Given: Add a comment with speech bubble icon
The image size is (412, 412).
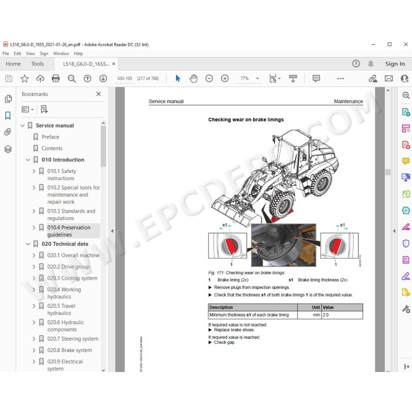Looking at the screenshot, I should pos(316,78).
